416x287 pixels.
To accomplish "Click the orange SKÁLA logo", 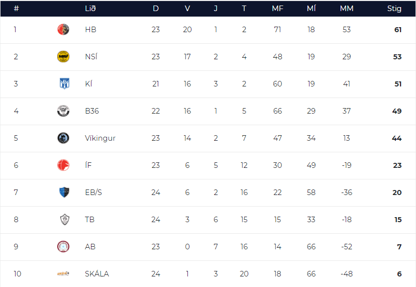I will (x=63, y=274).
